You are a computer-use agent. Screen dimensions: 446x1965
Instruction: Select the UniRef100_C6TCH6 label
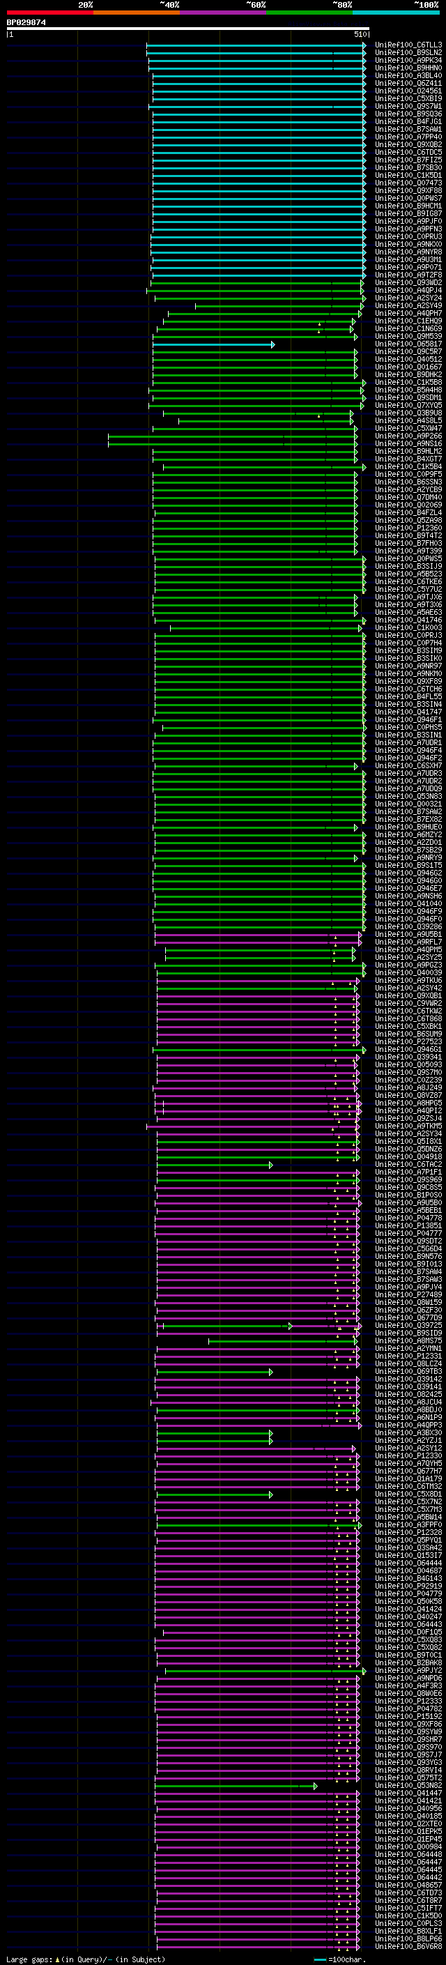click(408, 689)
